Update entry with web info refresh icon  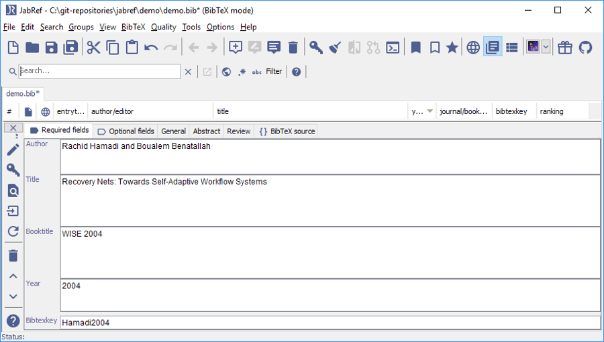click(13, 231)
